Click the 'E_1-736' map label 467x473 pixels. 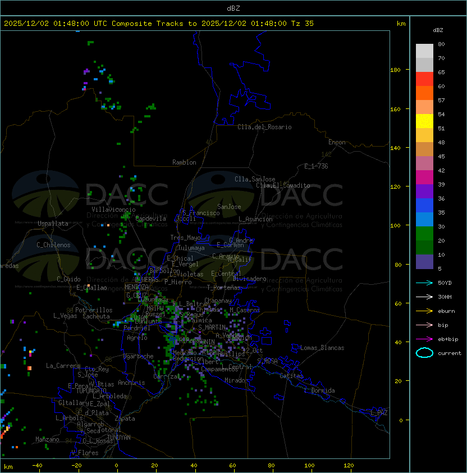(x=316, y=166)
